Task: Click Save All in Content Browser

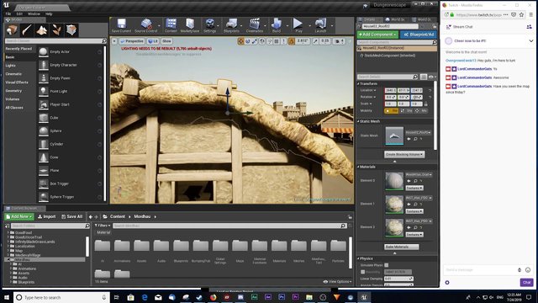Action: click(71, 217)
